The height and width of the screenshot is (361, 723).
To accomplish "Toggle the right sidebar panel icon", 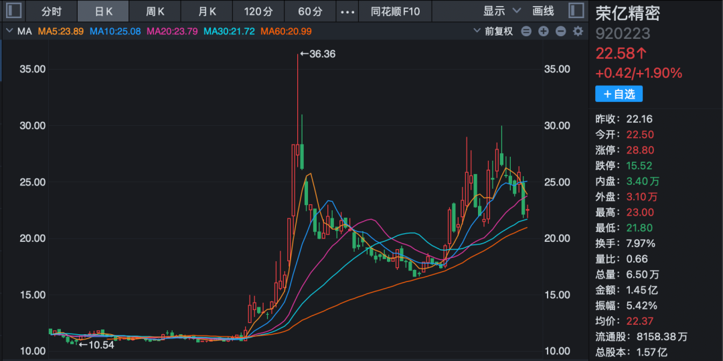I will [x=576, y=11].
